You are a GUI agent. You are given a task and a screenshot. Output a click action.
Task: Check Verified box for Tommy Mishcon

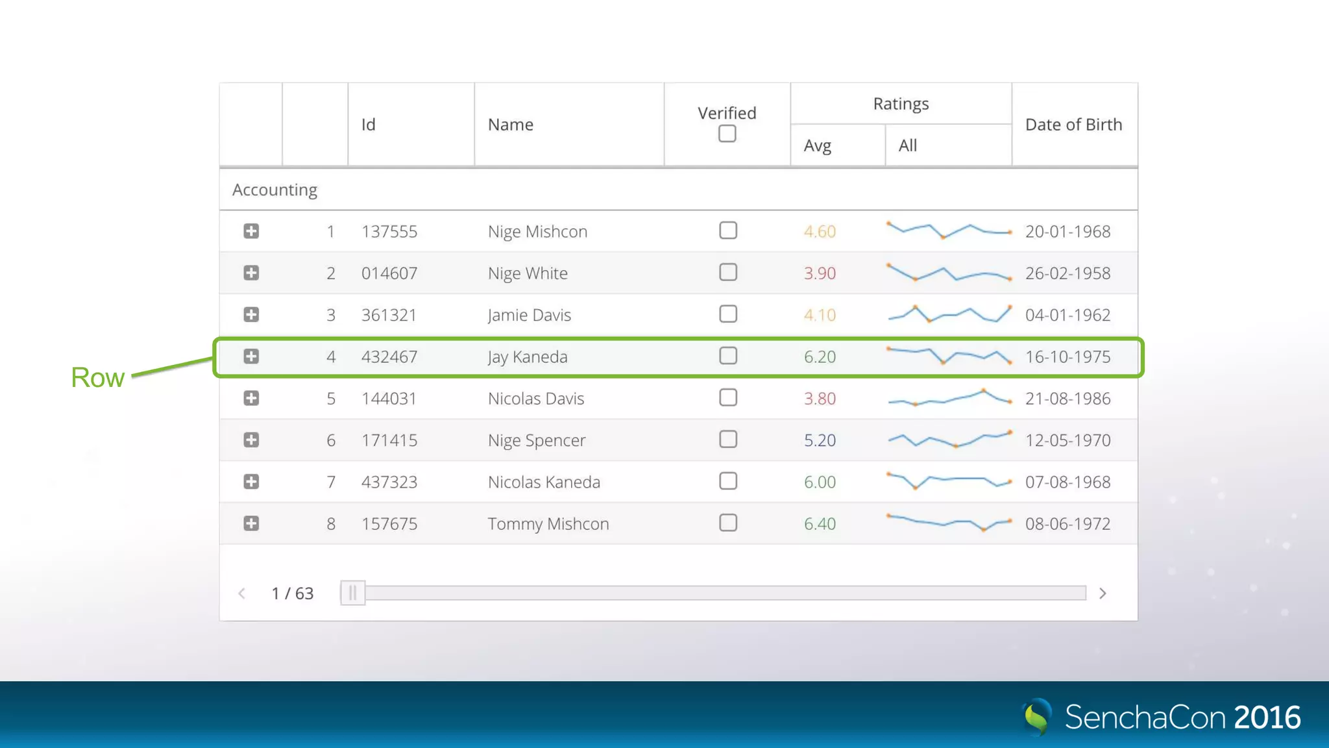click(x=728, y=523)
